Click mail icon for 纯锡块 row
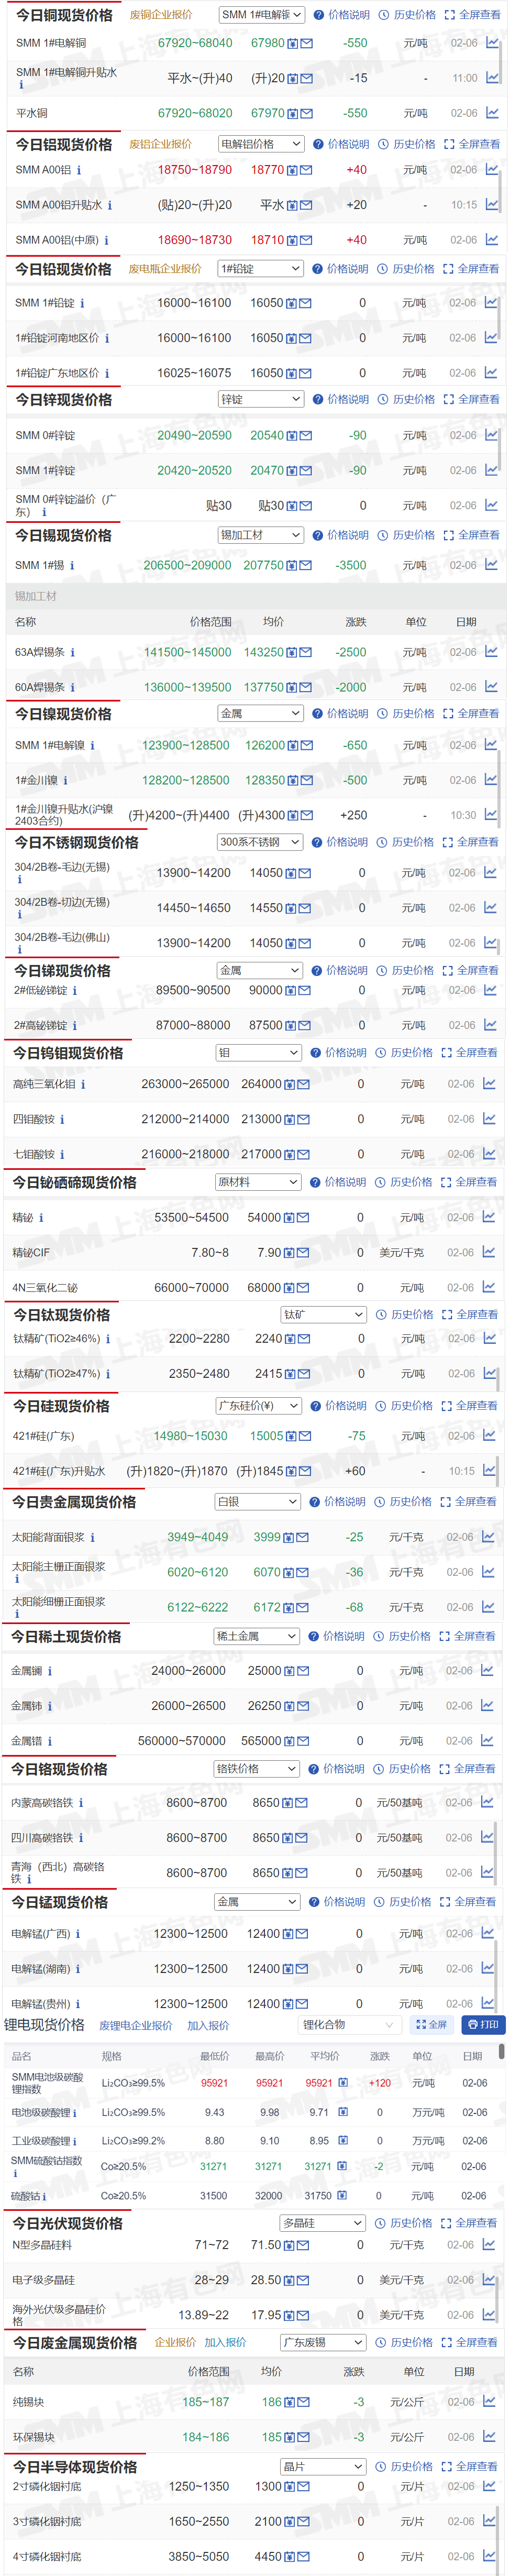The height and width of the screenshot is (2576, 510). tap(304, 2402)
